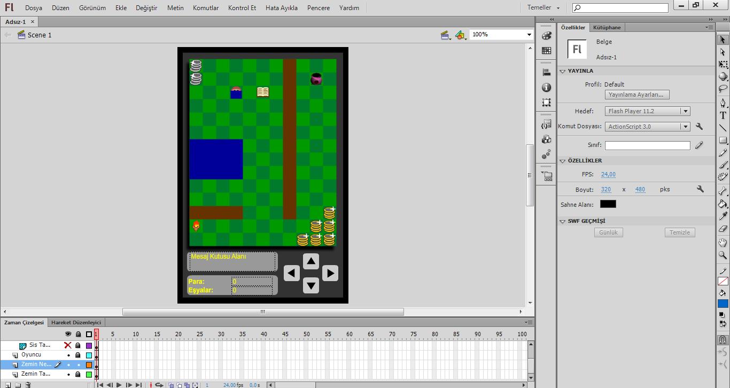Click the Sınıf class input field

point(648,145)
